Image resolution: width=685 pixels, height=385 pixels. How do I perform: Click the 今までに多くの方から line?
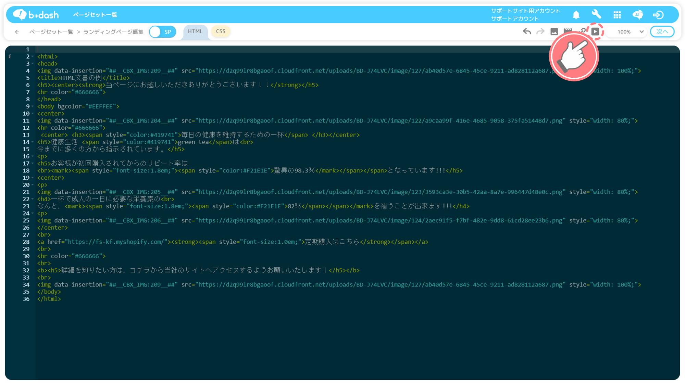coord(111,149)
